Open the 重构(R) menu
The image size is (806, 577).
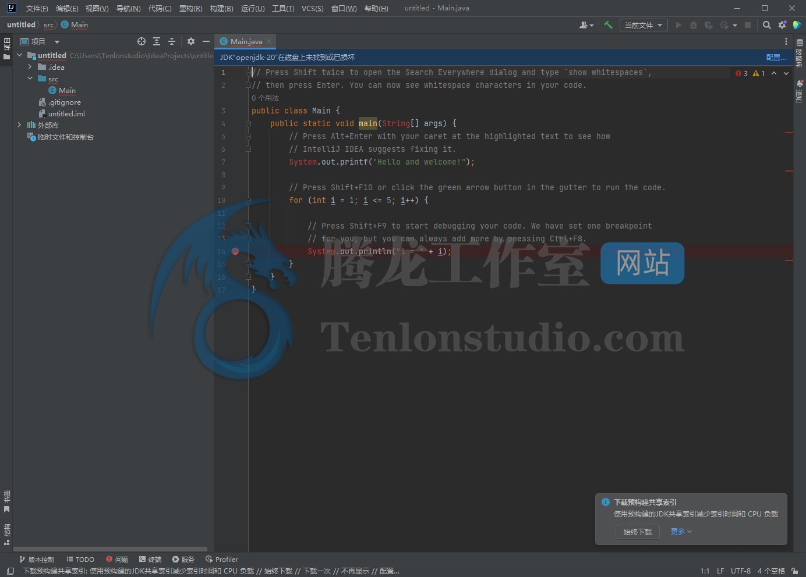pyautogui.click(x=190, y=8)
